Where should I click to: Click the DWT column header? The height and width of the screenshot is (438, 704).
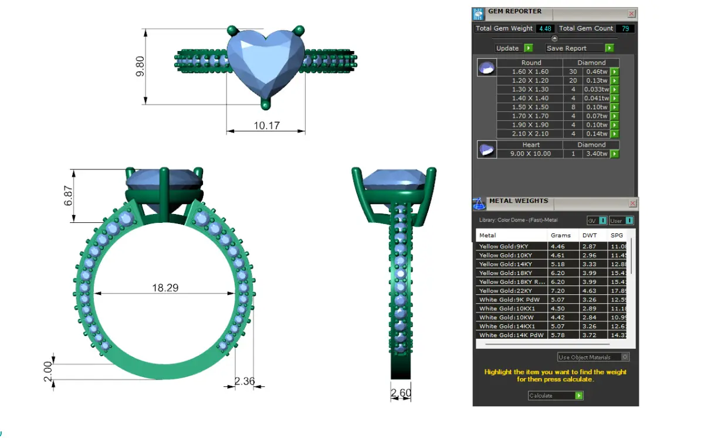click(593, 235)
